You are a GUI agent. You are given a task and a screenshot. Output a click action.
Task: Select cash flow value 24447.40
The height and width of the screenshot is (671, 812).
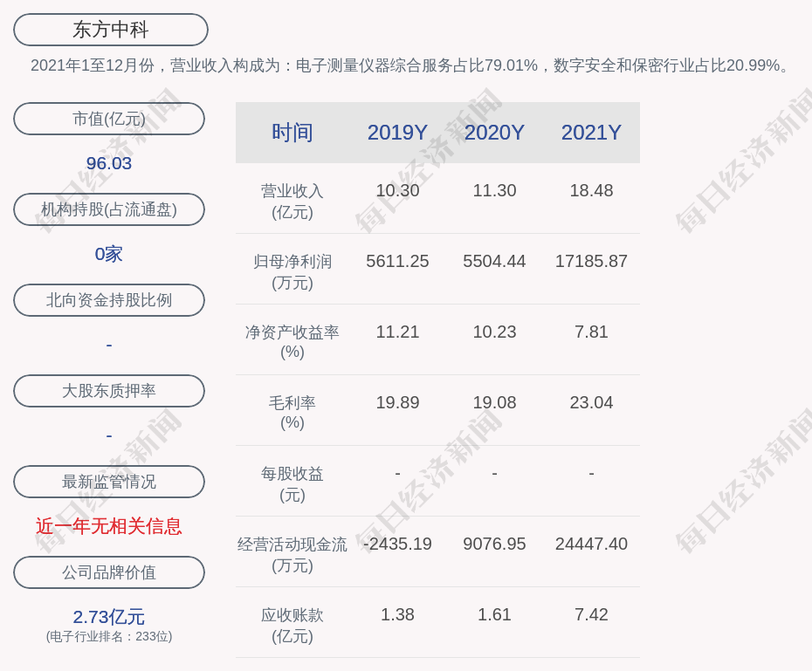(591, 544)
